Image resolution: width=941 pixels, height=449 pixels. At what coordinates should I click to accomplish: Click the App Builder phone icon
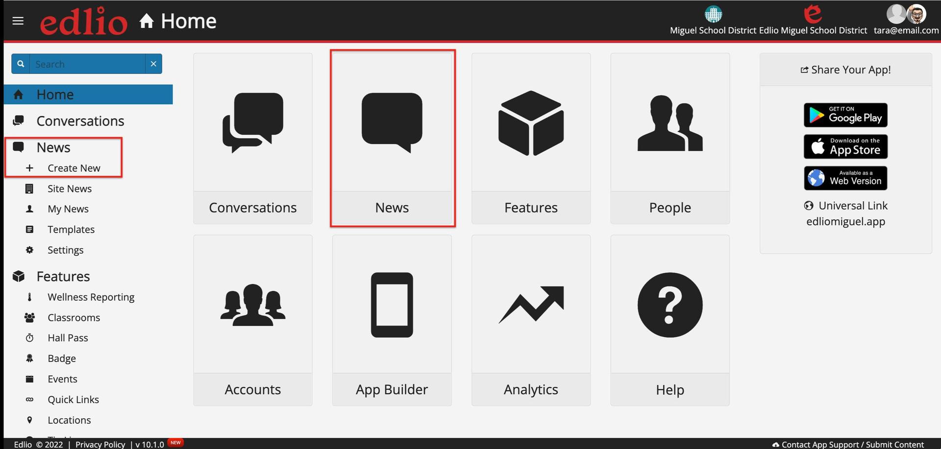[392, 305]
